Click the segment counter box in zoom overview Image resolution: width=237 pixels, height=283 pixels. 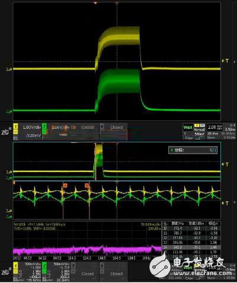[x=193, y=150]
